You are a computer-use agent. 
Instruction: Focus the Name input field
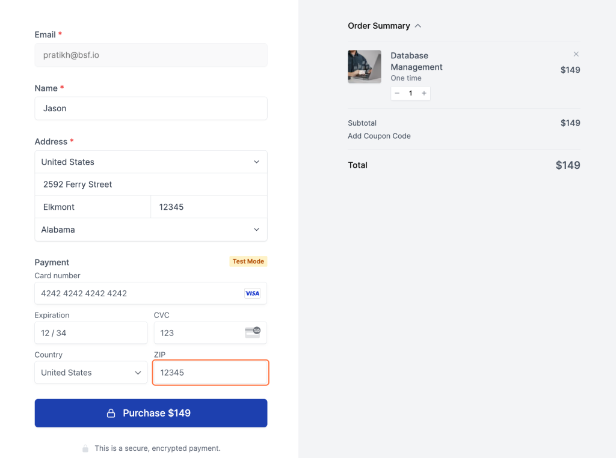(x=151, y=109)
